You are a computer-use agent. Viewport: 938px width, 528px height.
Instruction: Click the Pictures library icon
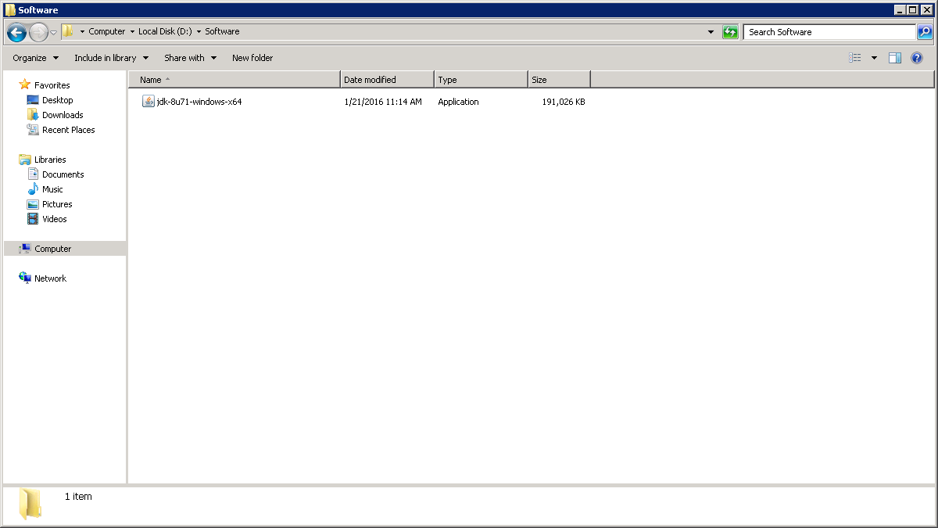[x=33, y=204]
